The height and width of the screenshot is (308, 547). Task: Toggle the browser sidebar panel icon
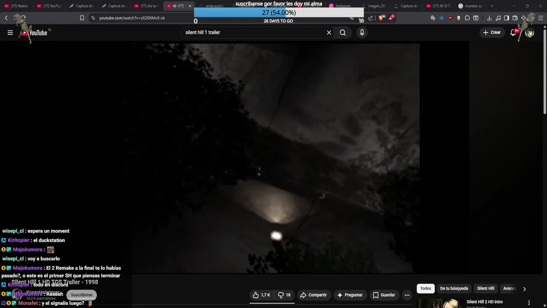click(506, 18)
